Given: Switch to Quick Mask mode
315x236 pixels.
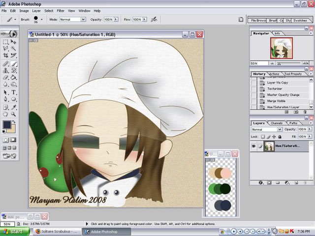Looking at the screenshot, I should click(x=13, y=140).
